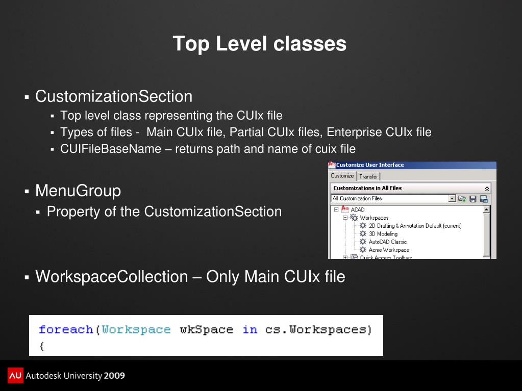
Task: Select 2D Drafting & Annotation Default workspace
Action: [415, 226]
